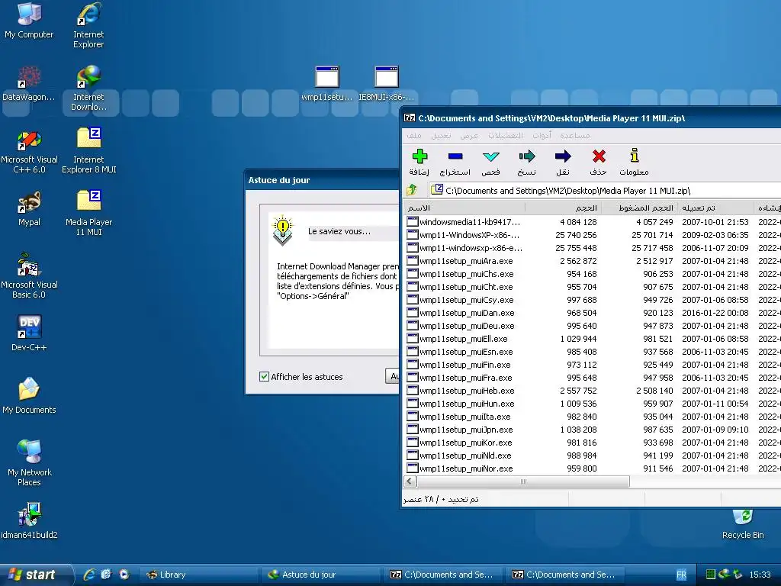
Task: Click the up-folder icon beside address bar
Action: tap(412, 190)
